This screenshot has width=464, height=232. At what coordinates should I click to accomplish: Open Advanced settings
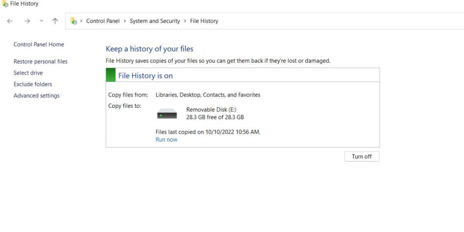(37, 96)
